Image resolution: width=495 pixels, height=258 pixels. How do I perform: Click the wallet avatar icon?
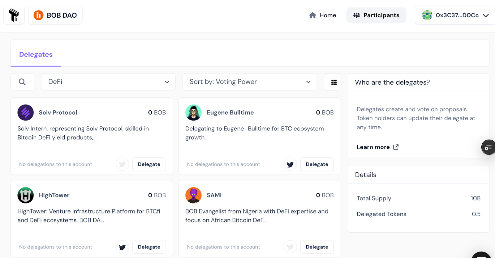pyautogui.click(x=427, y=15)
